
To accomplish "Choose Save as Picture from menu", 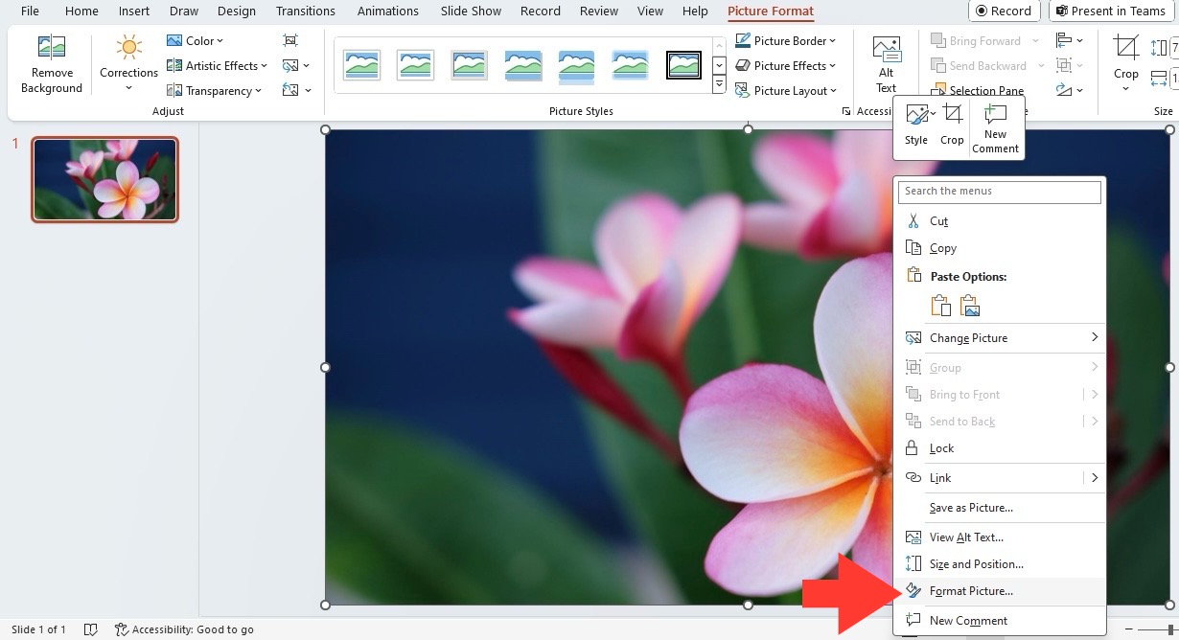I will [999, 508].
